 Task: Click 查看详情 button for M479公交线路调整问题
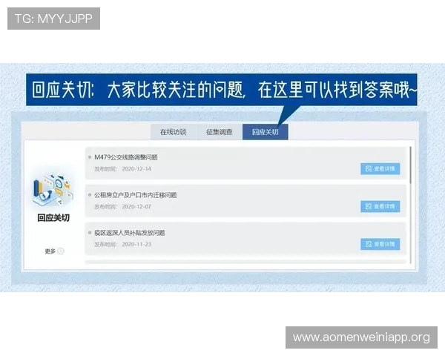380,168
